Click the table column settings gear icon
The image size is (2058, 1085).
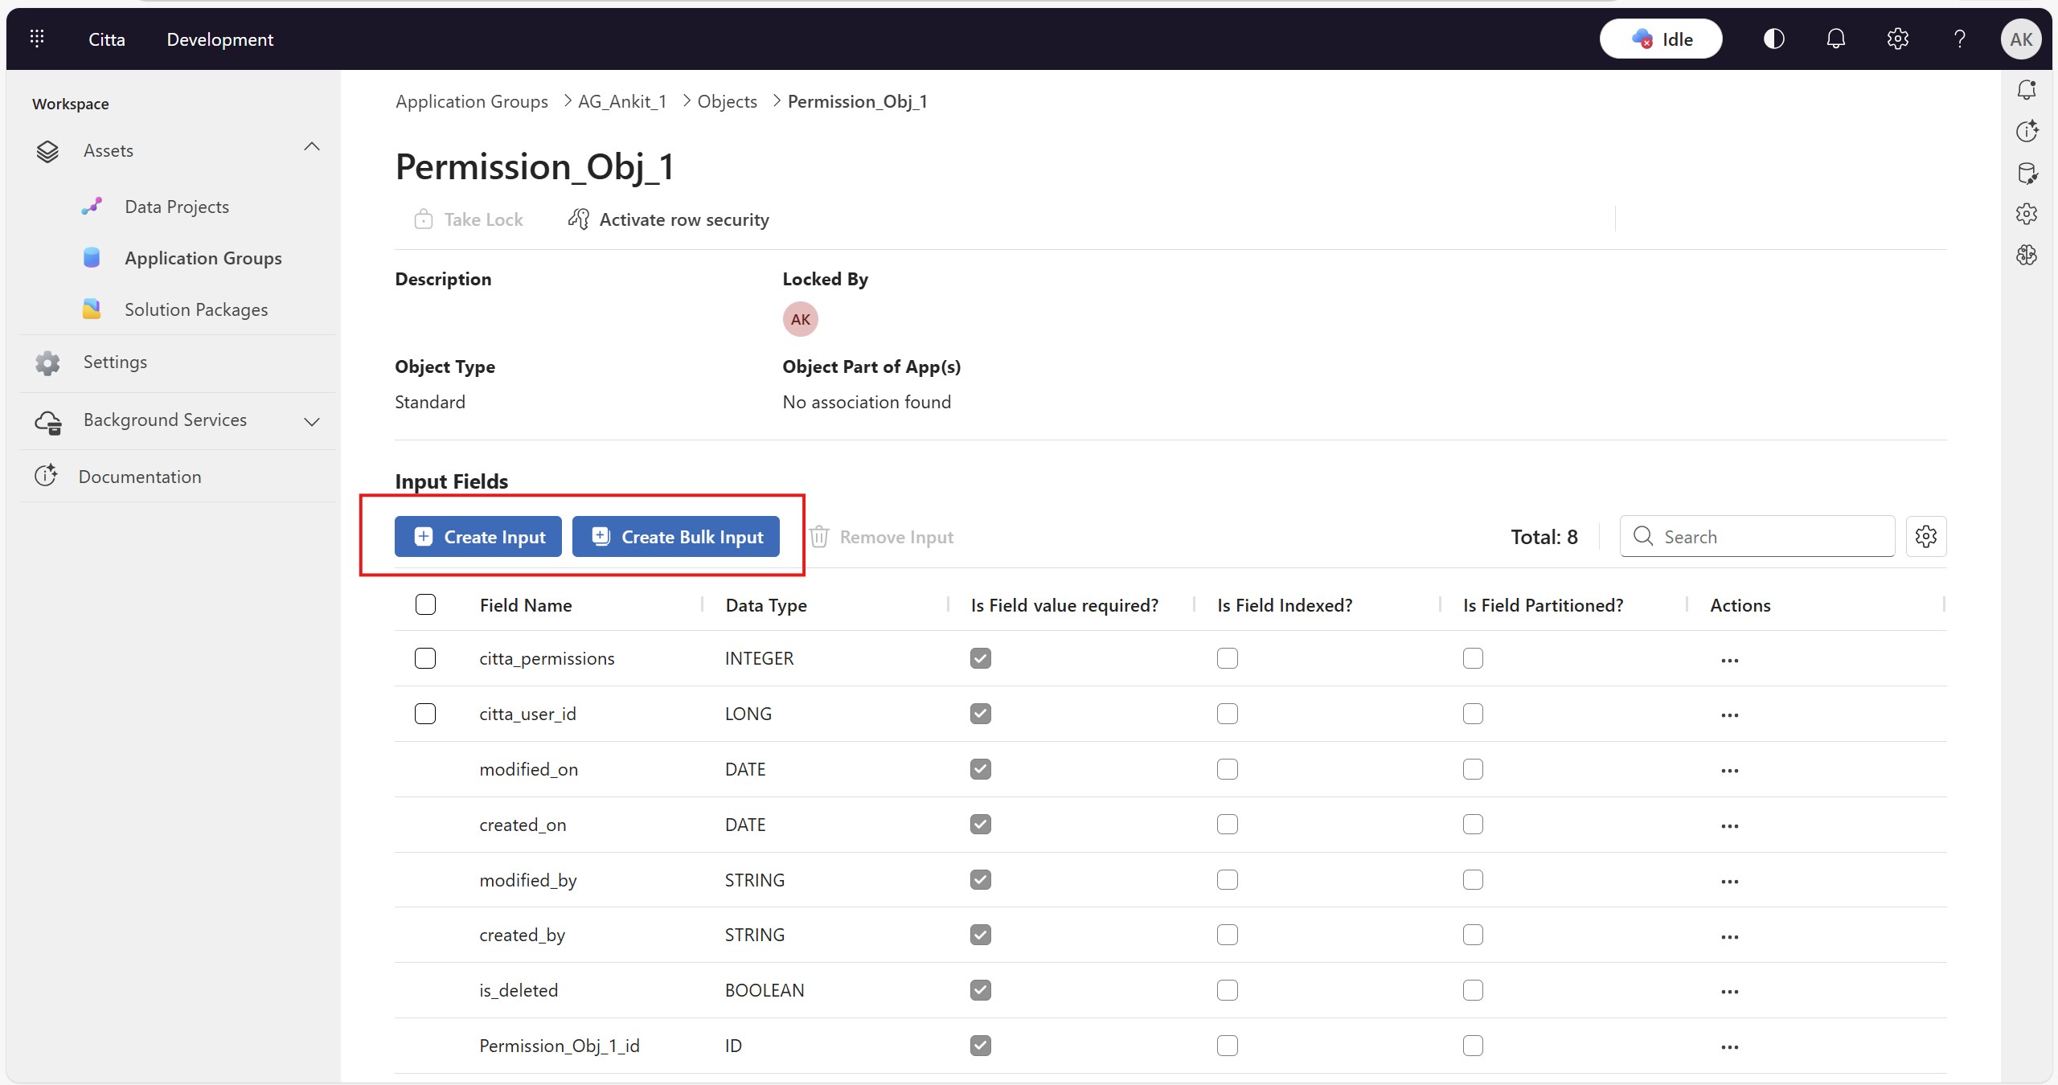click(x=1925, y=536)
